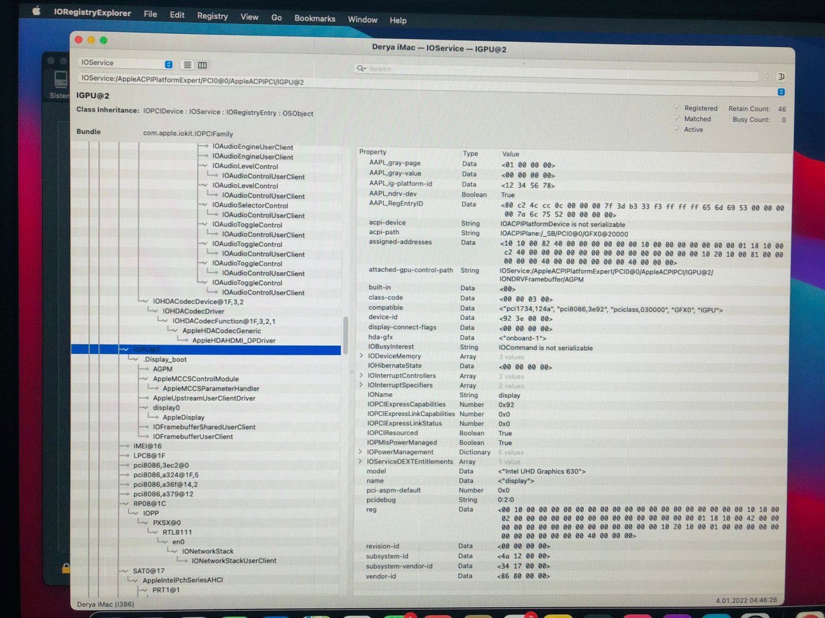Collapse the IOHDACodecDevice@1F,3,2 node
This screenshot has height=618, width=825.
(144, 301)
